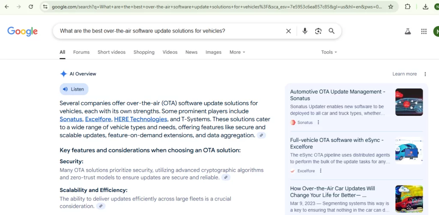
Task: Search by image with camera icon
Action: [318, 31]
